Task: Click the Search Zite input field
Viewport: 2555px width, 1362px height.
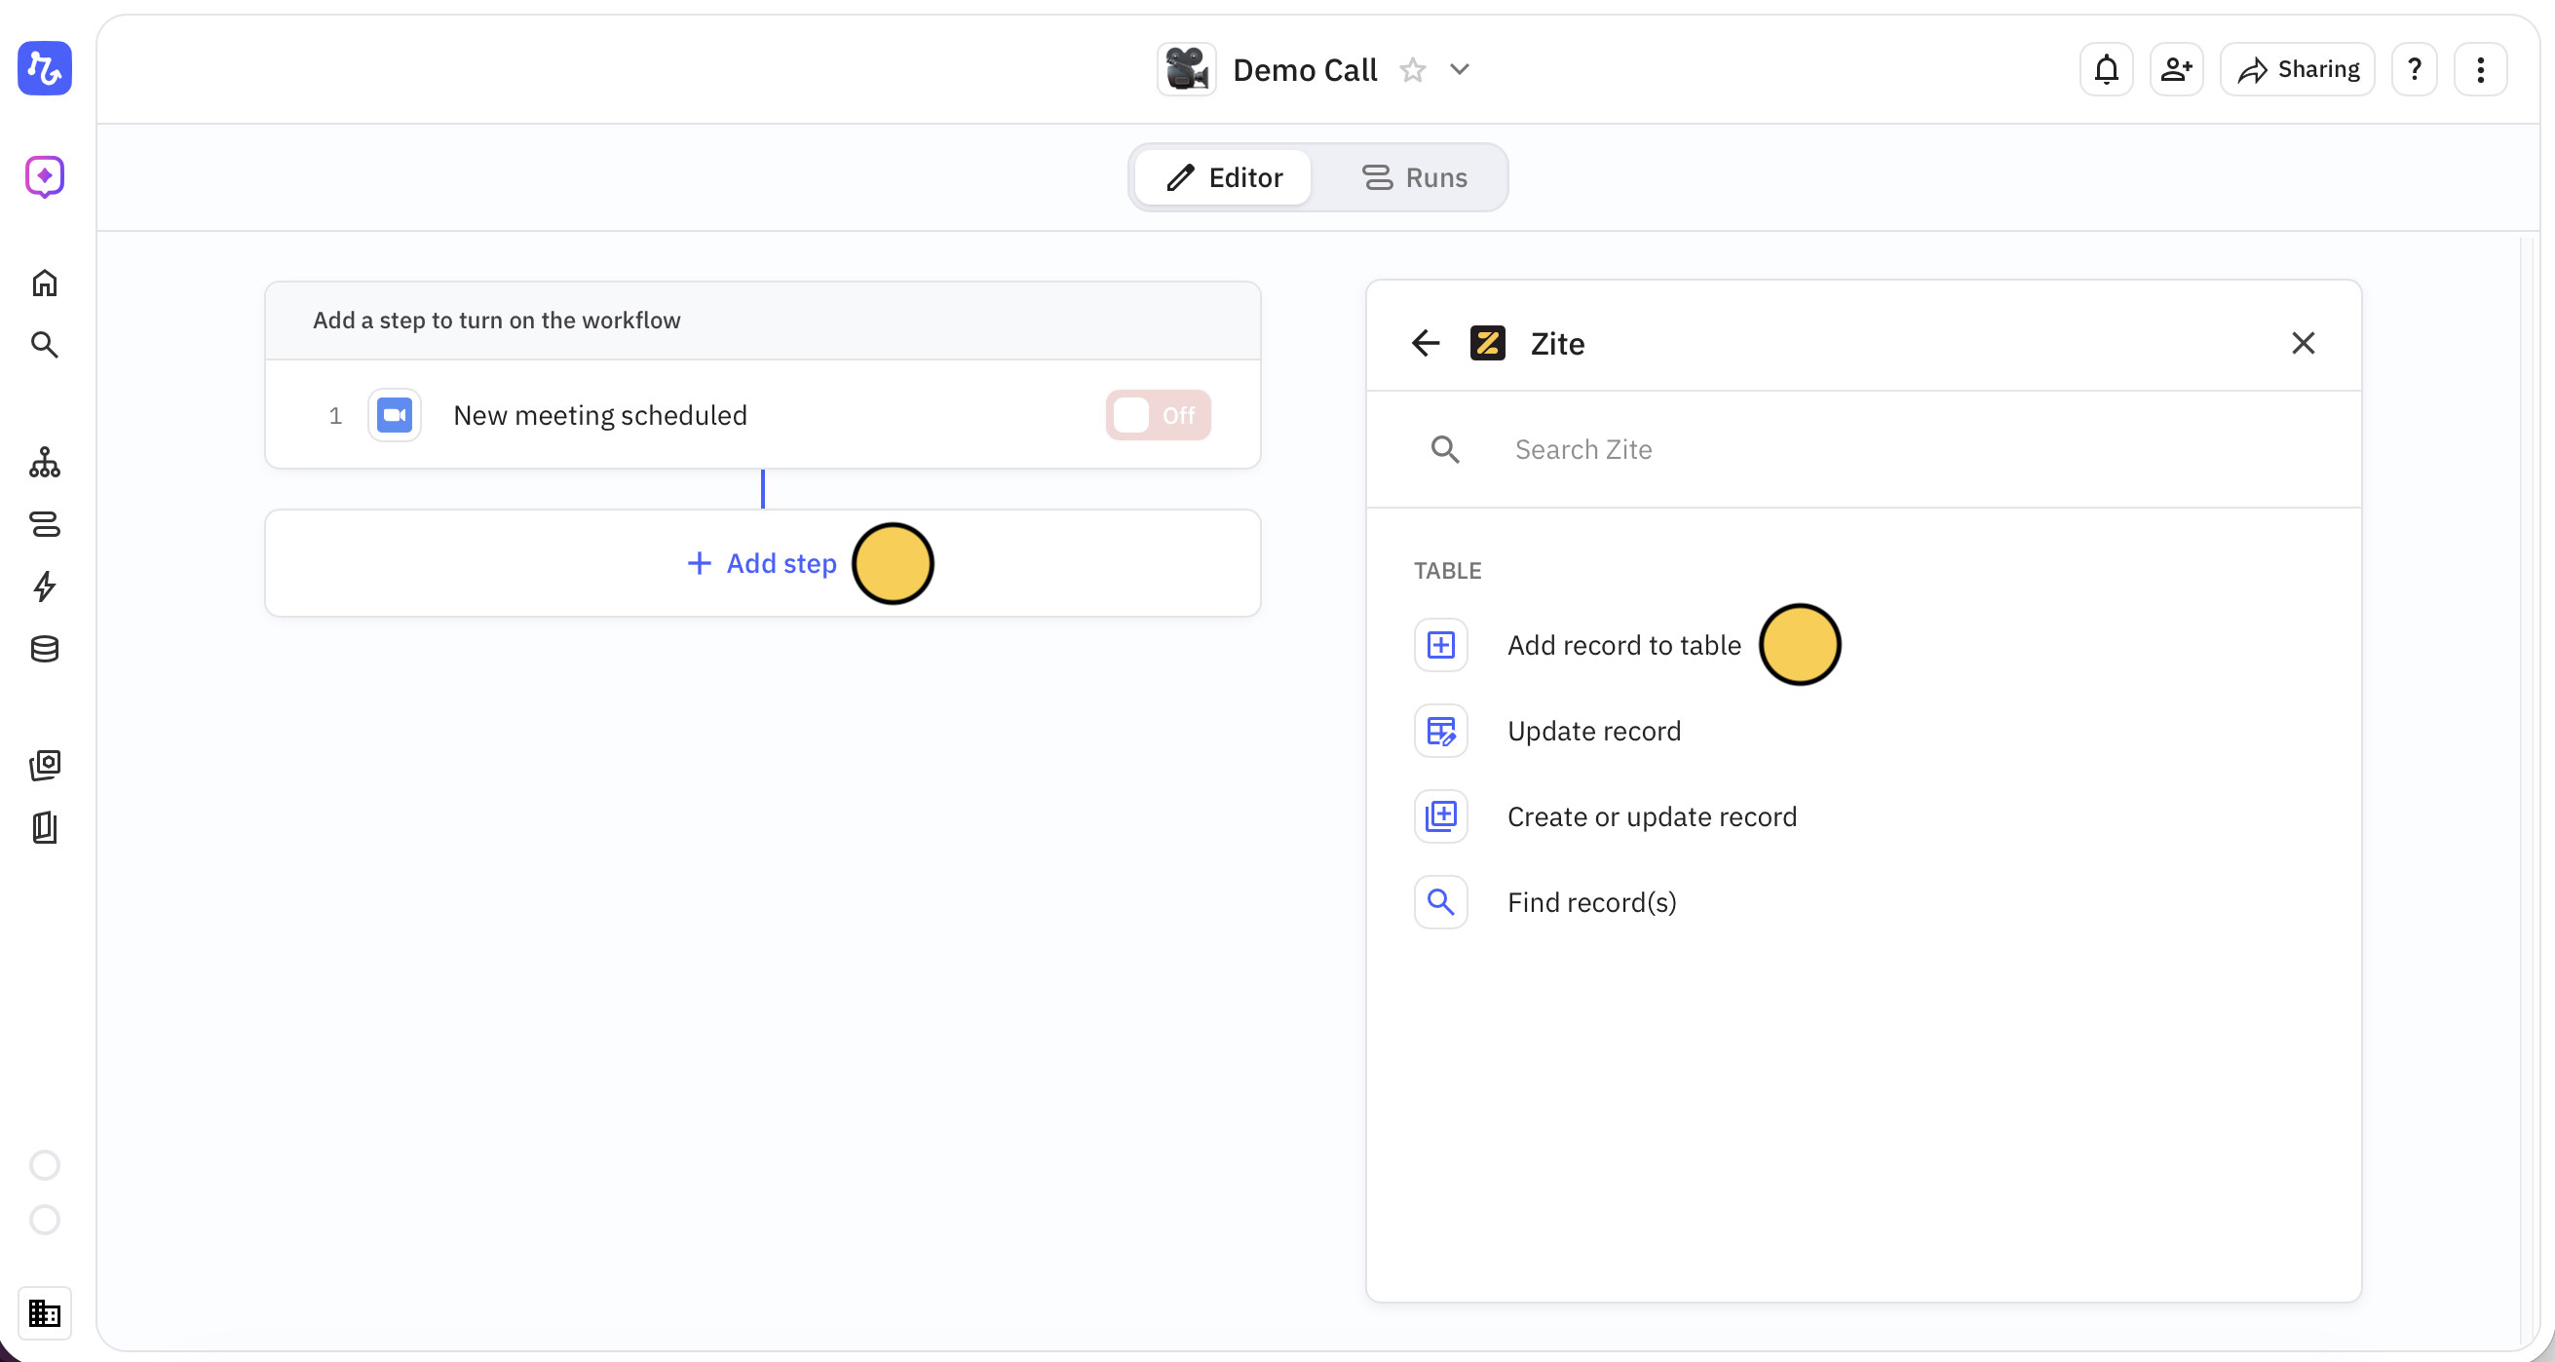Action: (1885, 449)
